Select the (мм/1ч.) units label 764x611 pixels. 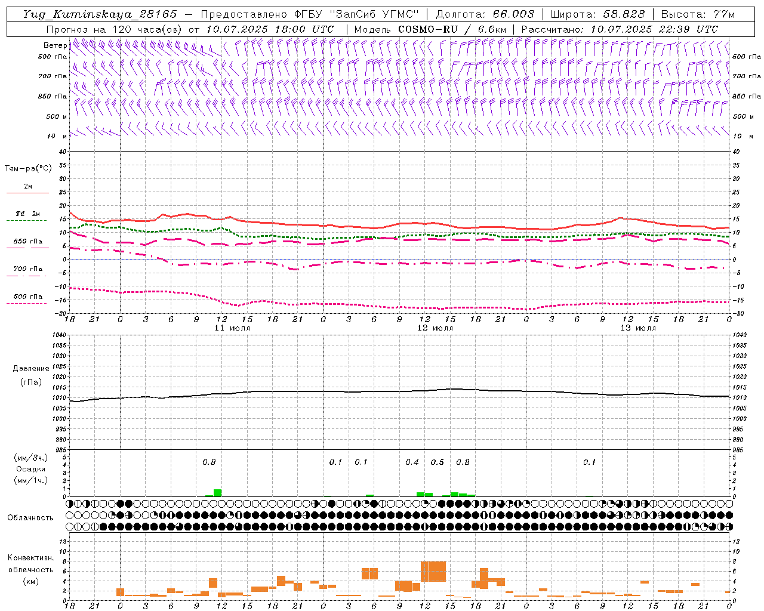pyautogui.click(x=31, y=480)
